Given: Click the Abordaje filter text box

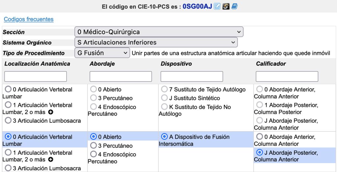Looking at the screenshot, I should click(x=121, y=76).
